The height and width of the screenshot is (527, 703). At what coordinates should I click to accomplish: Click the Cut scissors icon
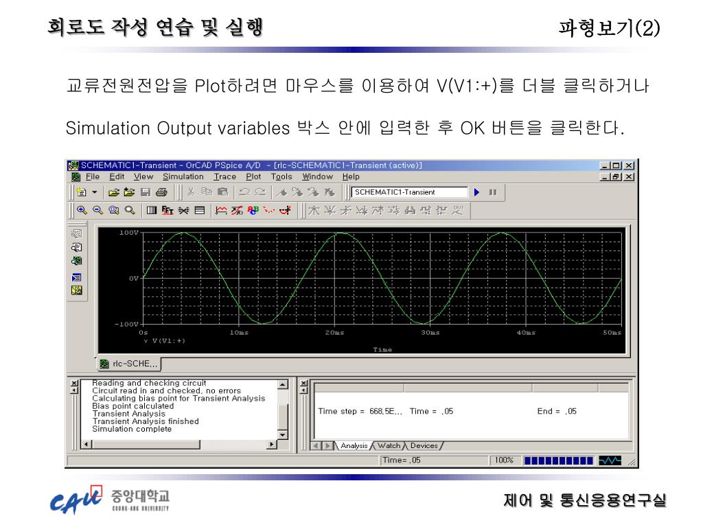(x=191, y=192)
